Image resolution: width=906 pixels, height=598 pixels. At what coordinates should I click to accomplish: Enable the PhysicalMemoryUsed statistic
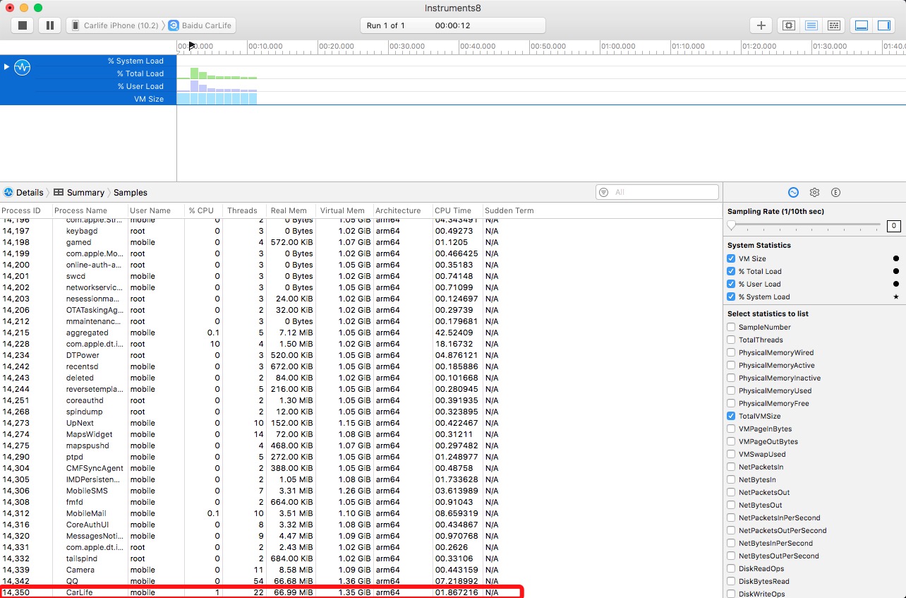tap(731, 391)
